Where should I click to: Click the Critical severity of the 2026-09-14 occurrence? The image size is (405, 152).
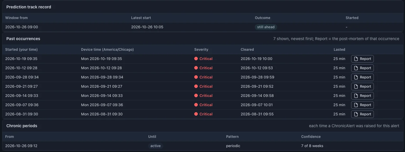click(x=204, y=96)
